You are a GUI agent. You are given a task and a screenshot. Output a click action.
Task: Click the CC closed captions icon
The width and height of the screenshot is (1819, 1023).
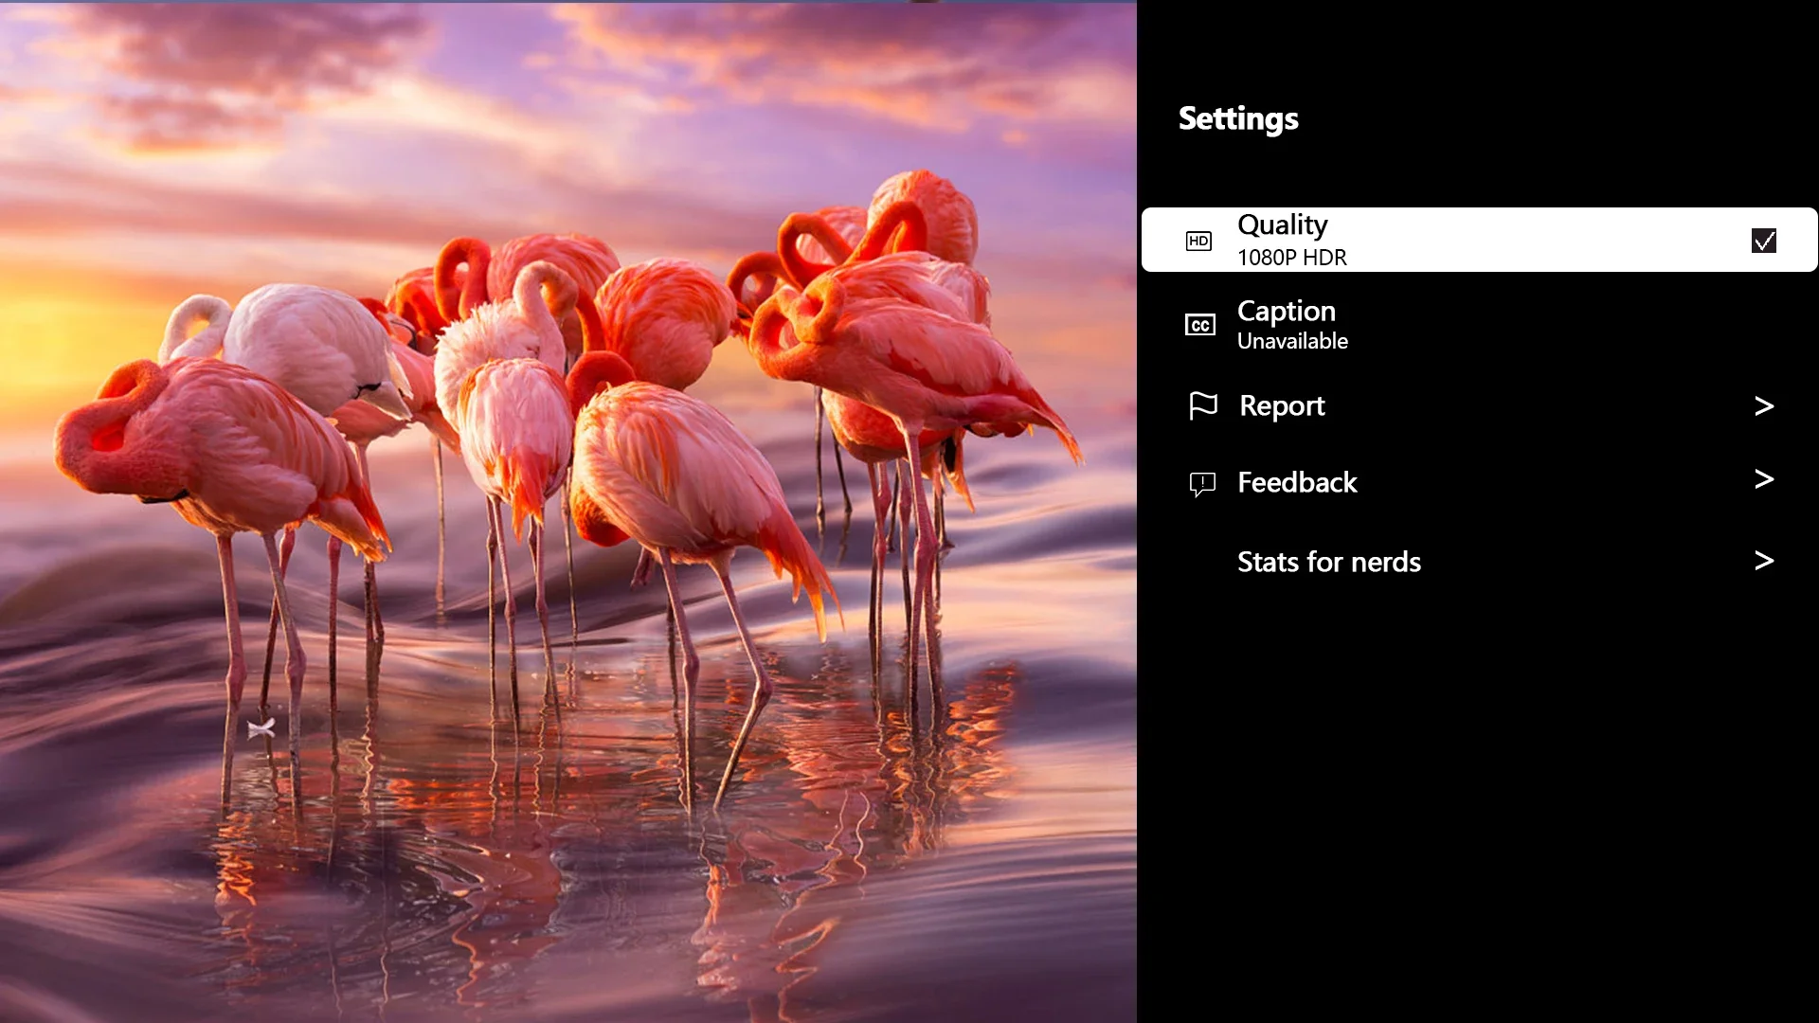tap(1199, 325)
